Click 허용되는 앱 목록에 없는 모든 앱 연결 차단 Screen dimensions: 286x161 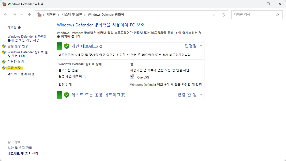(160, 70)
